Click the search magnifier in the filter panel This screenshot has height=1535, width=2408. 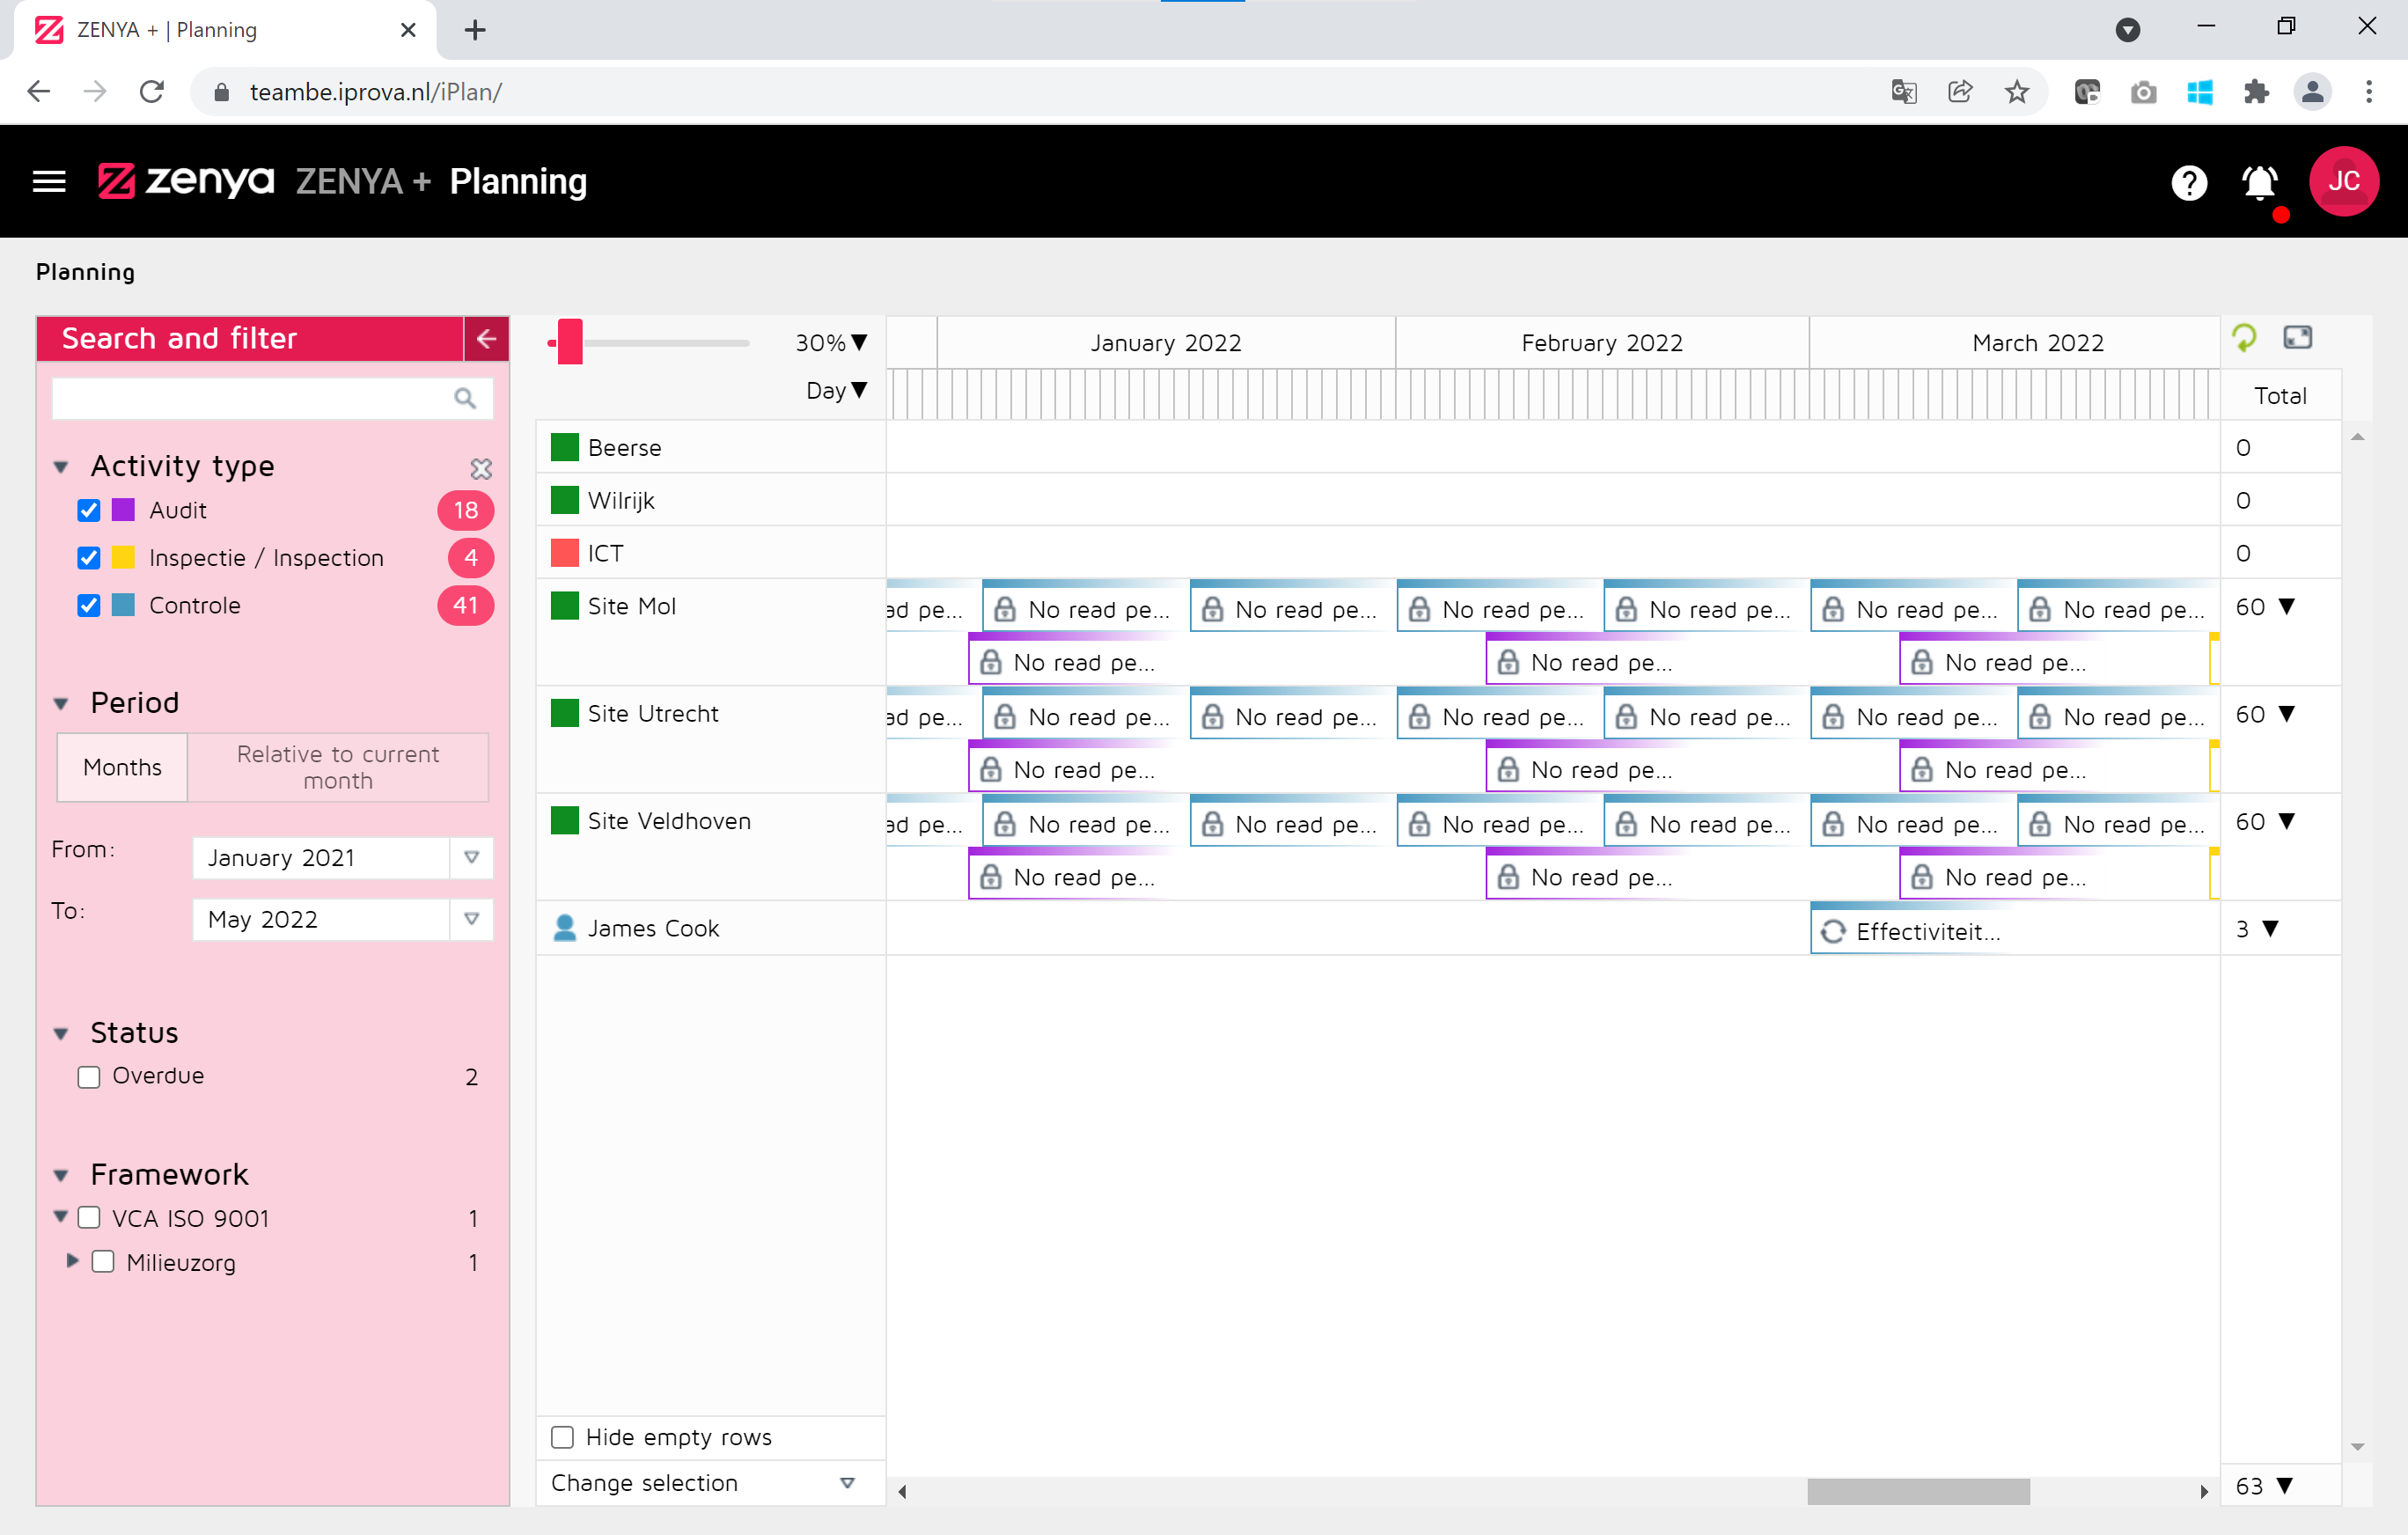[x=464, y=398]
